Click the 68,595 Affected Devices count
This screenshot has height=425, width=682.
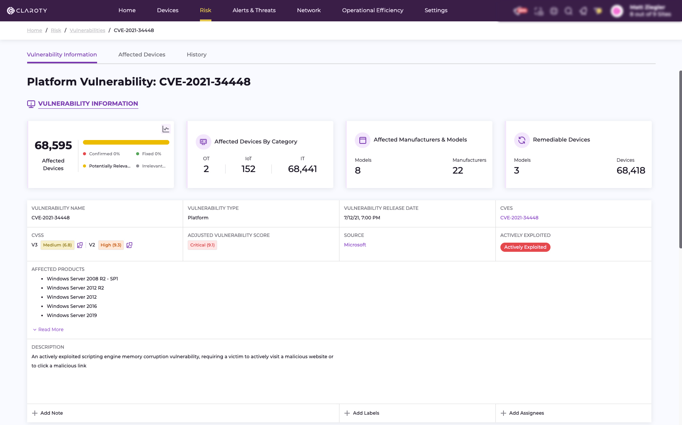[53, 145]
